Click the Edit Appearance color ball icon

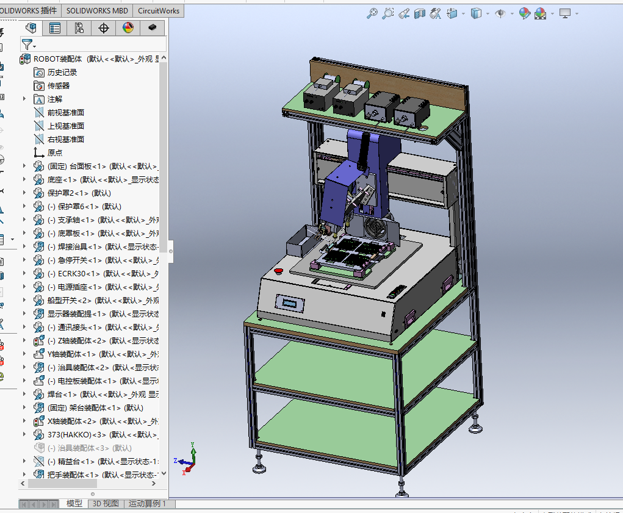pos(525,13)
